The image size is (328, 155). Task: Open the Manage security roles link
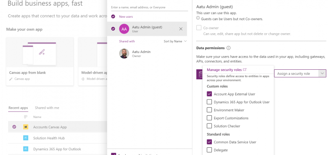click(224, 70)
